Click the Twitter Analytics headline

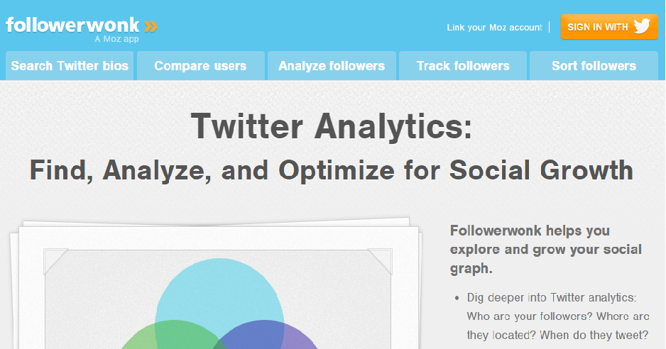[x=332, y=126]
